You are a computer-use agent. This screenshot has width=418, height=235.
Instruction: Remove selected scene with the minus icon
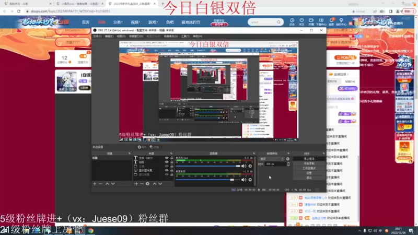100,184
